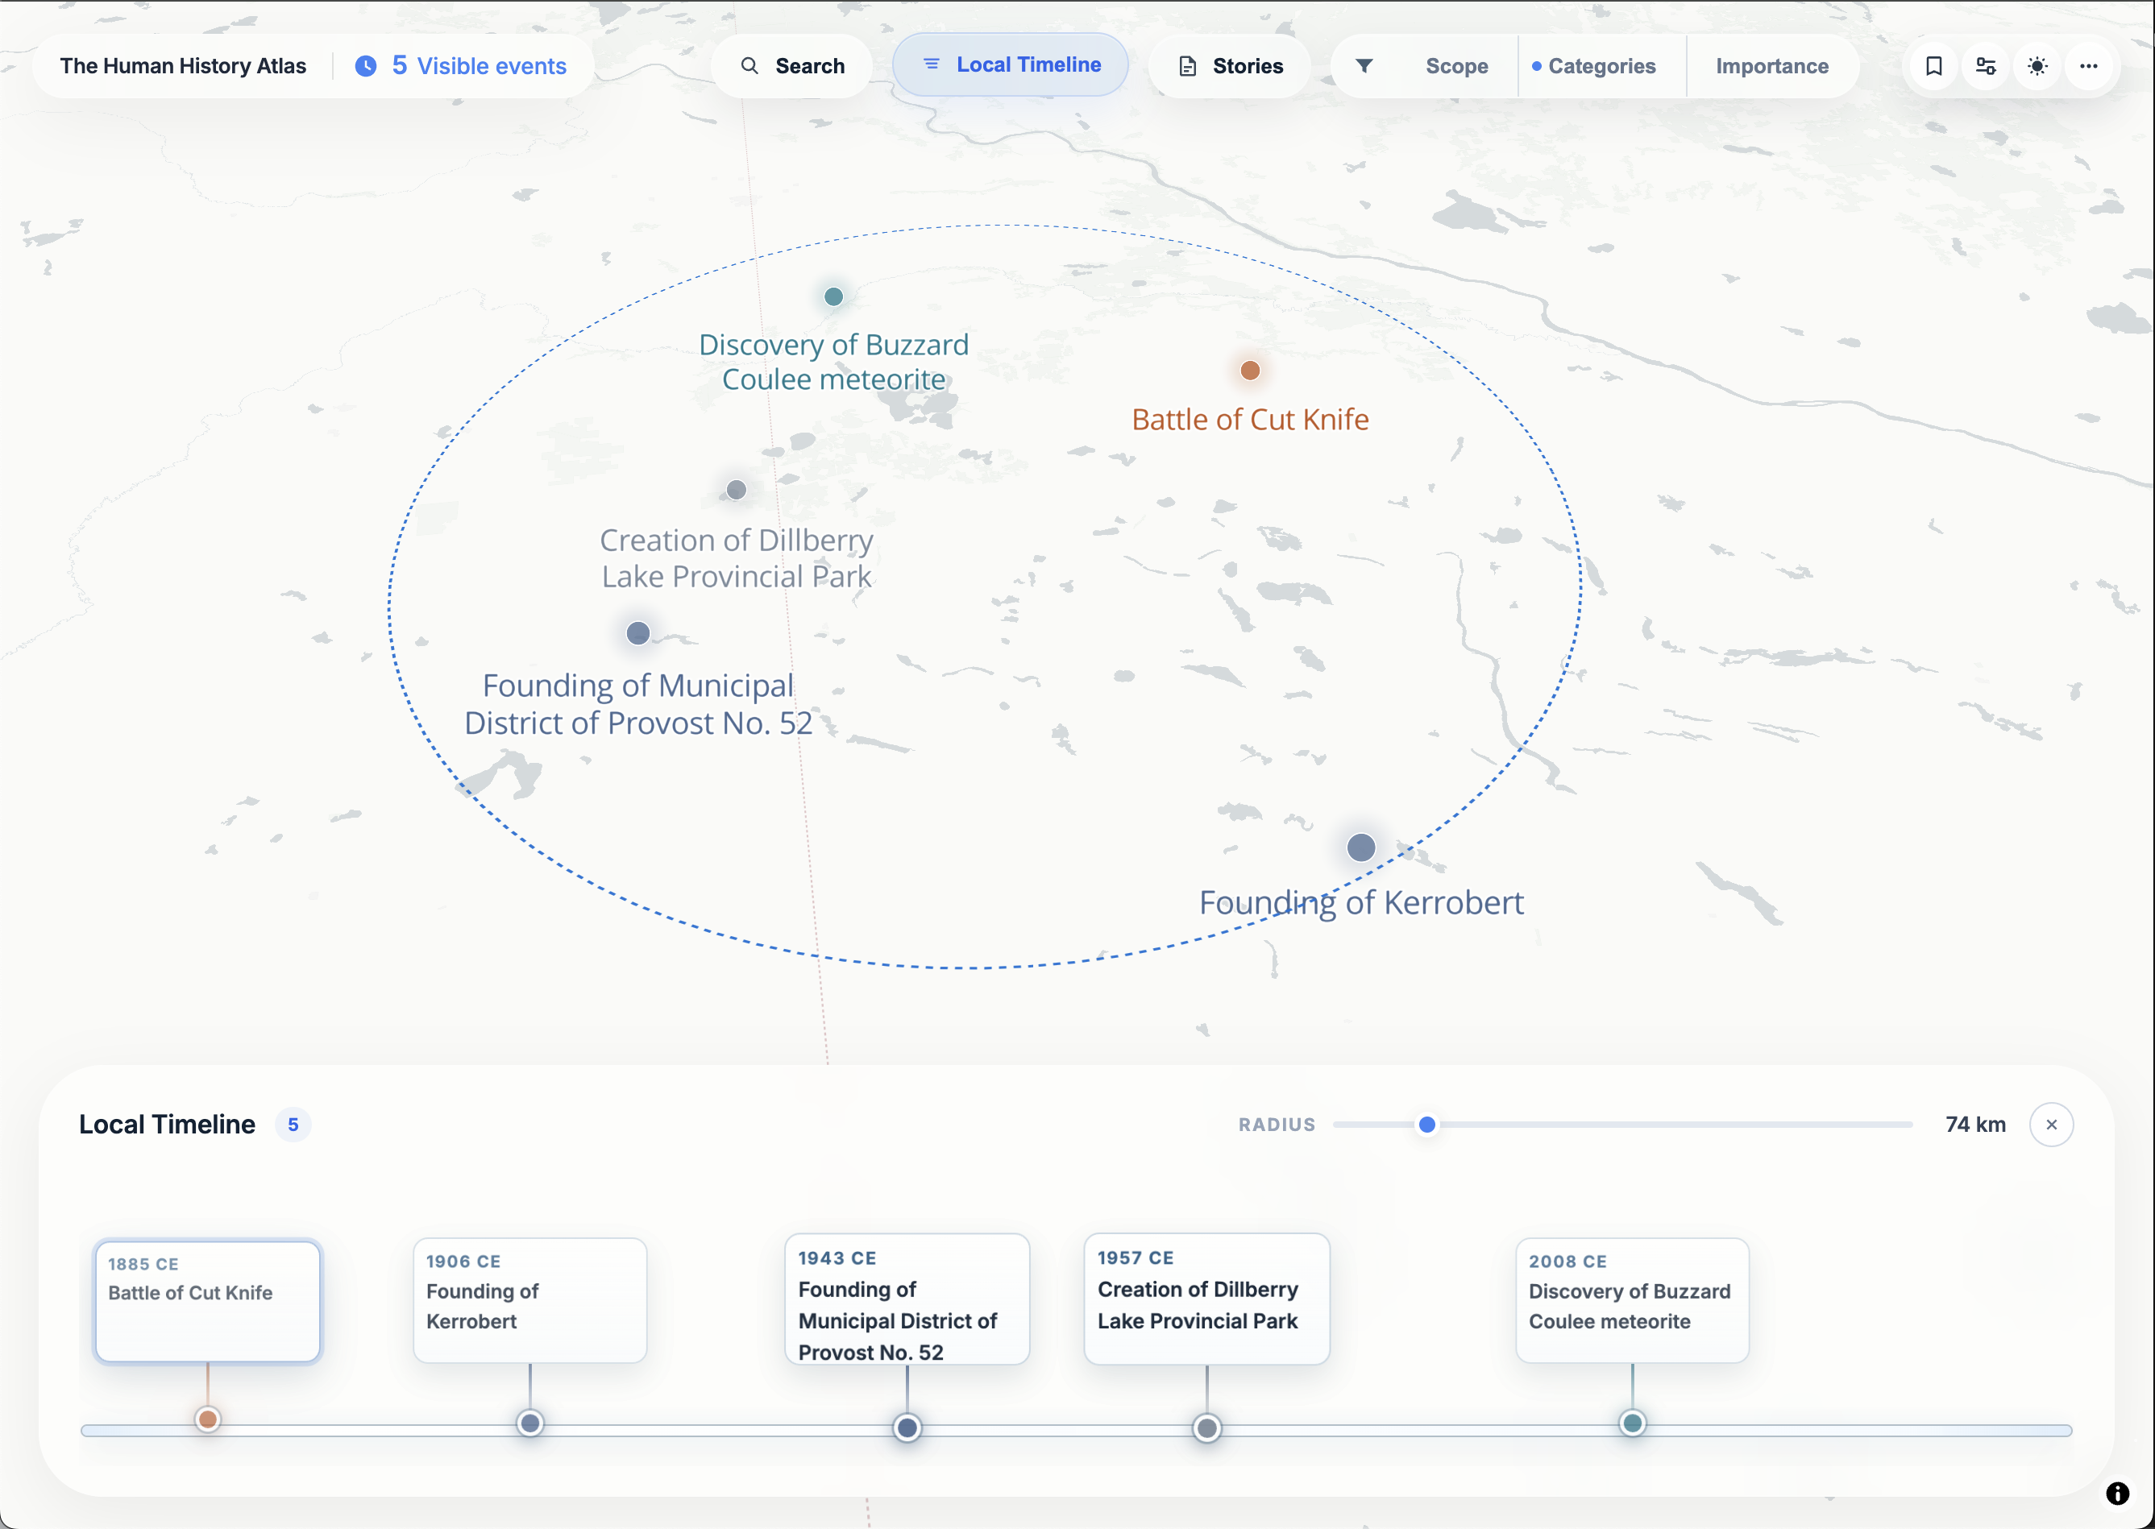This screenshot has width=2155, height=1529.
Task: Click the 2008 Buzzard Coulee timeline marker
Action: tap(1632, 1423)
